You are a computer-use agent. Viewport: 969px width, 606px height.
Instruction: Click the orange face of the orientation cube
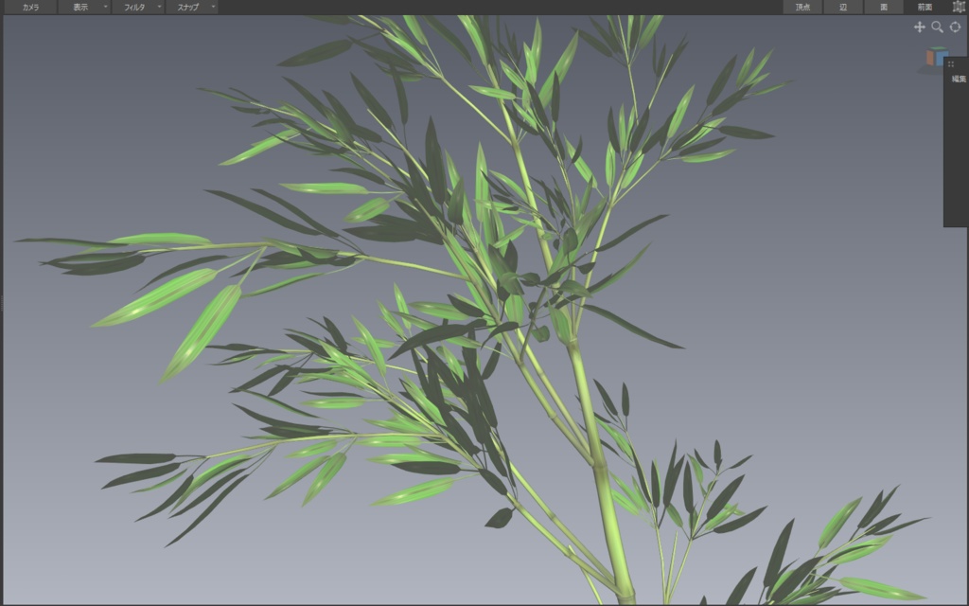point(929,59)
